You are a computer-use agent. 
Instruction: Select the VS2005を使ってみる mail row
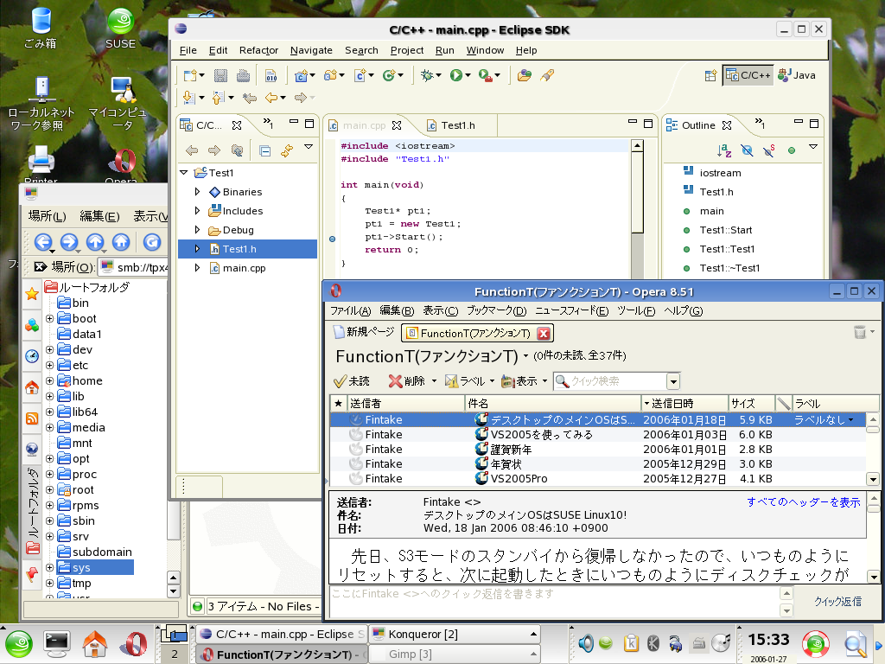click(x=598, y=435)
